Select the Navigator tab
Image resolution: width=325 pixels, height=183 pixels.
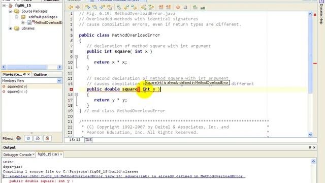12,74
